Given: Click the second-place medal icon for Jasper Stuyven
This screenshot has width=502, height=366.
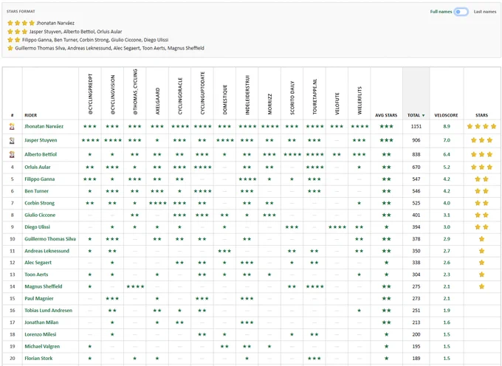Looking at the screenshot, I should coord(12,140).
